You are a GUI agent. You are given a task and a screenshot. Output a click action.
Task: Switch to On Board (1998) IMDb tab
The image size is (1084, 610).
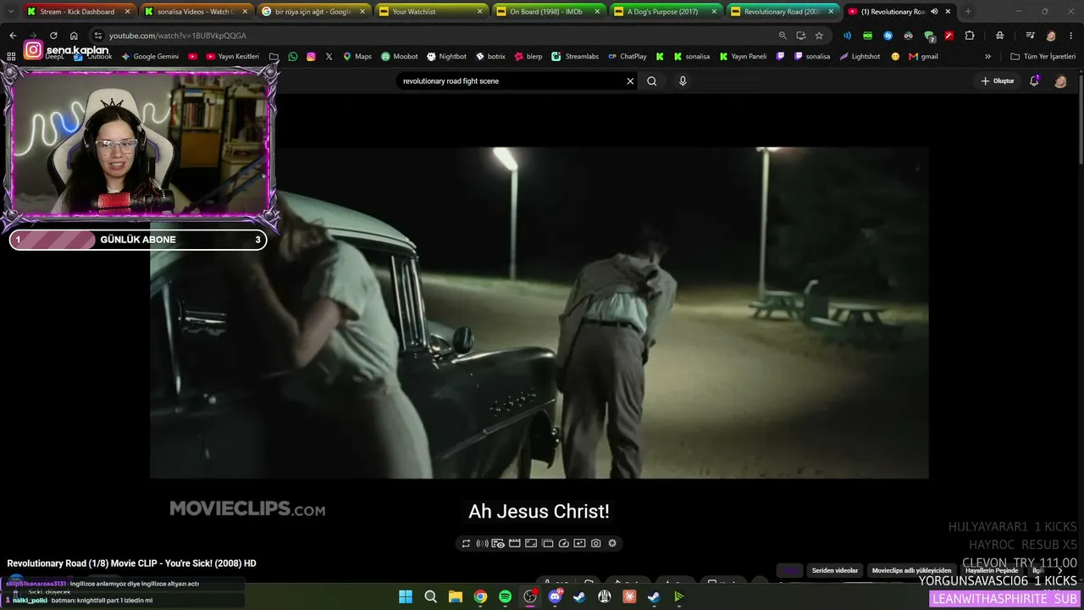pos(548,12)
